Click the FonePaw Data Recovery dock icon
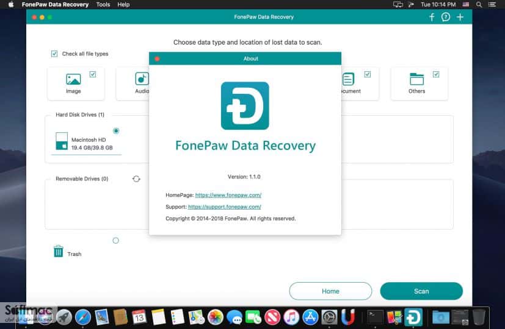The height and width of the screenshot is (329, 505). point(413,317)
